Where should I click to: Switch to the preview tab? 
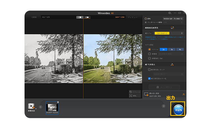tap(132, 17)
